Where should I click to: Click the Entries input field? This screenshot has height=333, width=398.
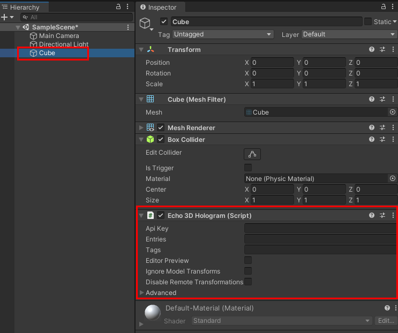(x=320, y=239)
